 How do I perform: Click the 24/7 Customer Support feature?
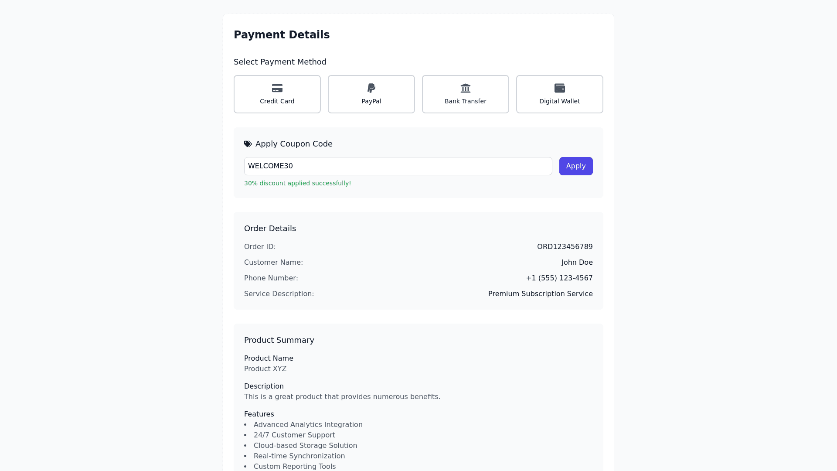coord(294,435)
